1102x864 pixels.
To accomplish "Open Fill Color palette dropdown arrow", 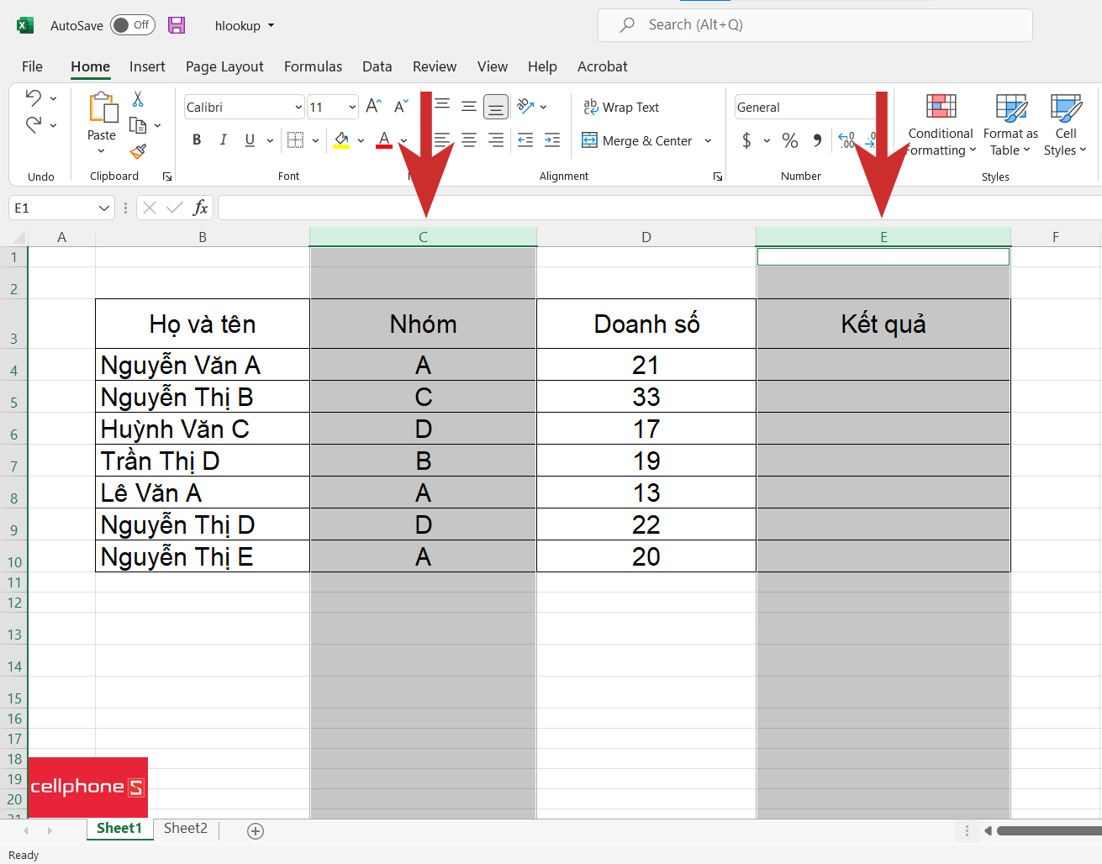I will coord(361,141).
